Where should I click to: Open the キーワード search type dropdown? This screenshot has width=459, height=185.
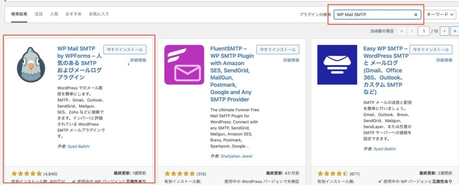tap(441, 15)
